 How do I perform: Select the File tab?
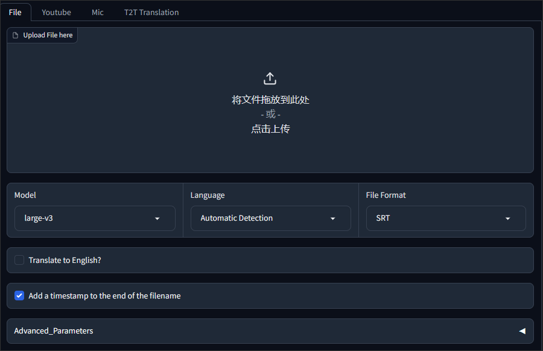(x=15, y=13)
